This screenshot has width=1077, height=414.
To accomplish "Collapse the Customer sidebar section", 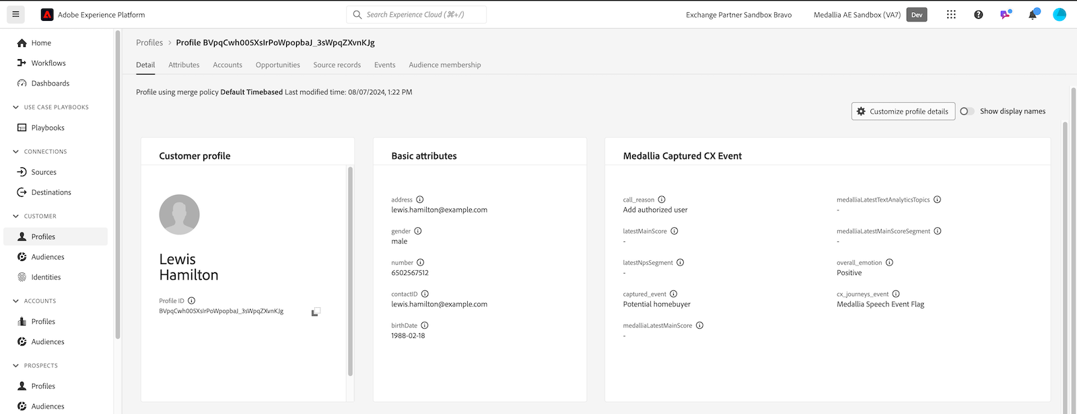I will pos(15,216).
